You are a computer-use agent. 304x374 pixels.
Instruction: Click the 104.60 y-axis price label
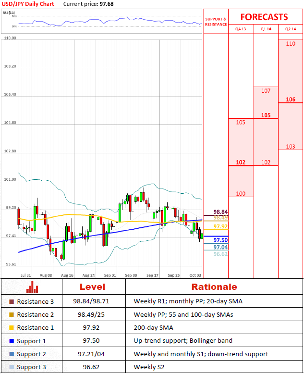pos(10,123)
